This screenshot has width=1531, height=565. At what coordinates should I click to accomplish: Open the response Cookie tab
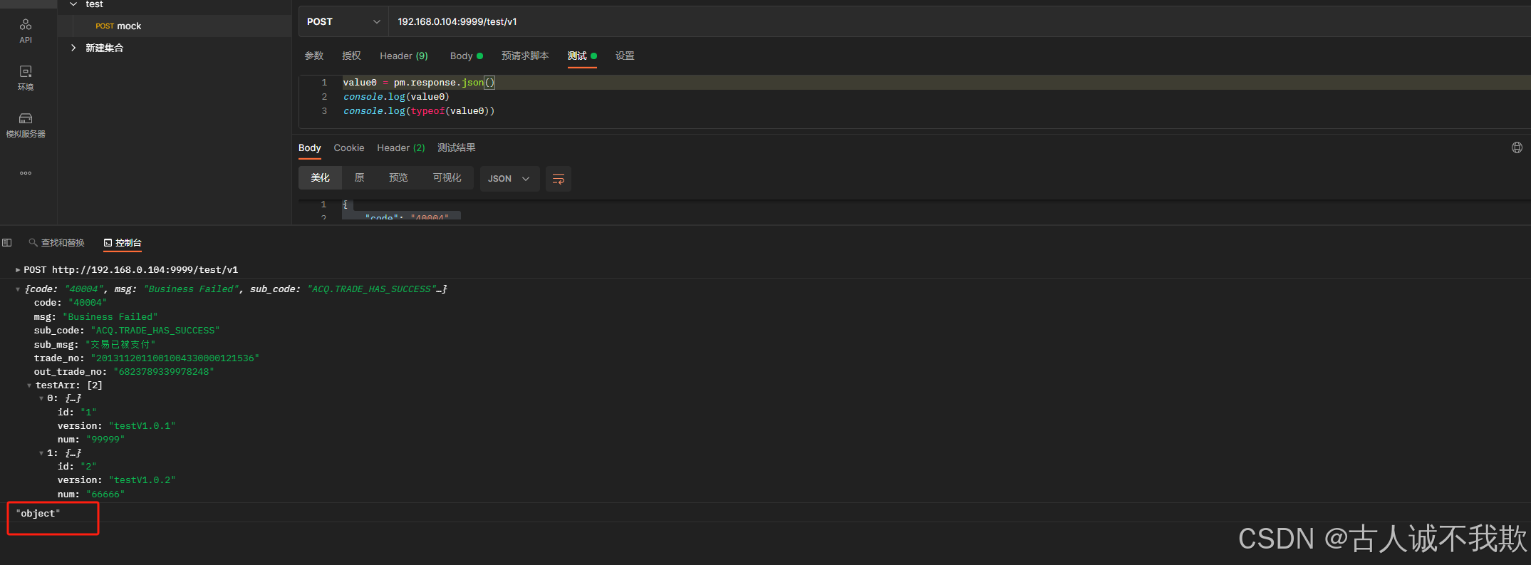349,148
